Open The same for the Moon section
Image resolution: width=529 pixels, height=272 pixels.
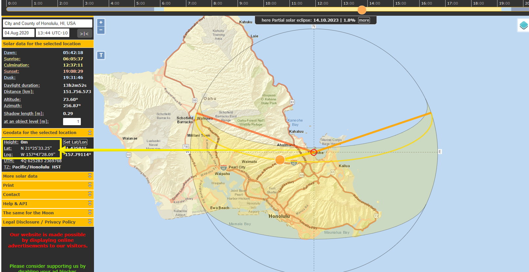pos(90,213)
